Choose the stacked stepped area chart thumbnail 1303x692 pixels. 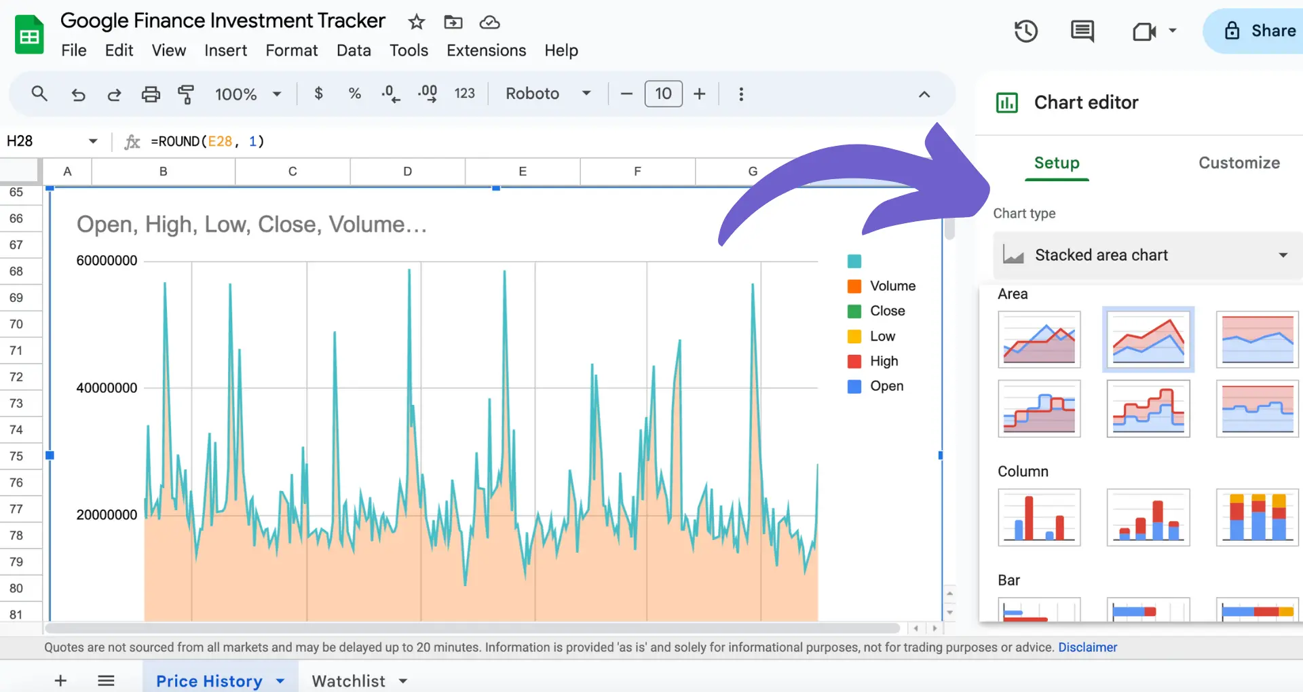pyautogui.click(x=1148, y=408)
